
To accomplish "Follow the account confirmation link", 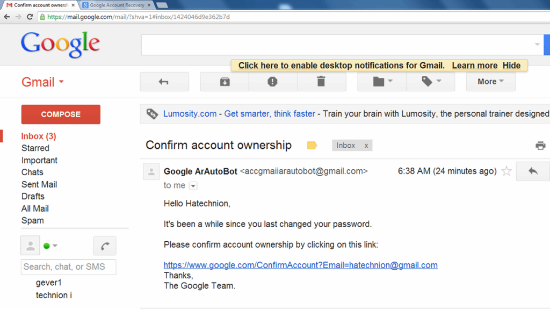I will pyautogui.click(x=300, y=265).
